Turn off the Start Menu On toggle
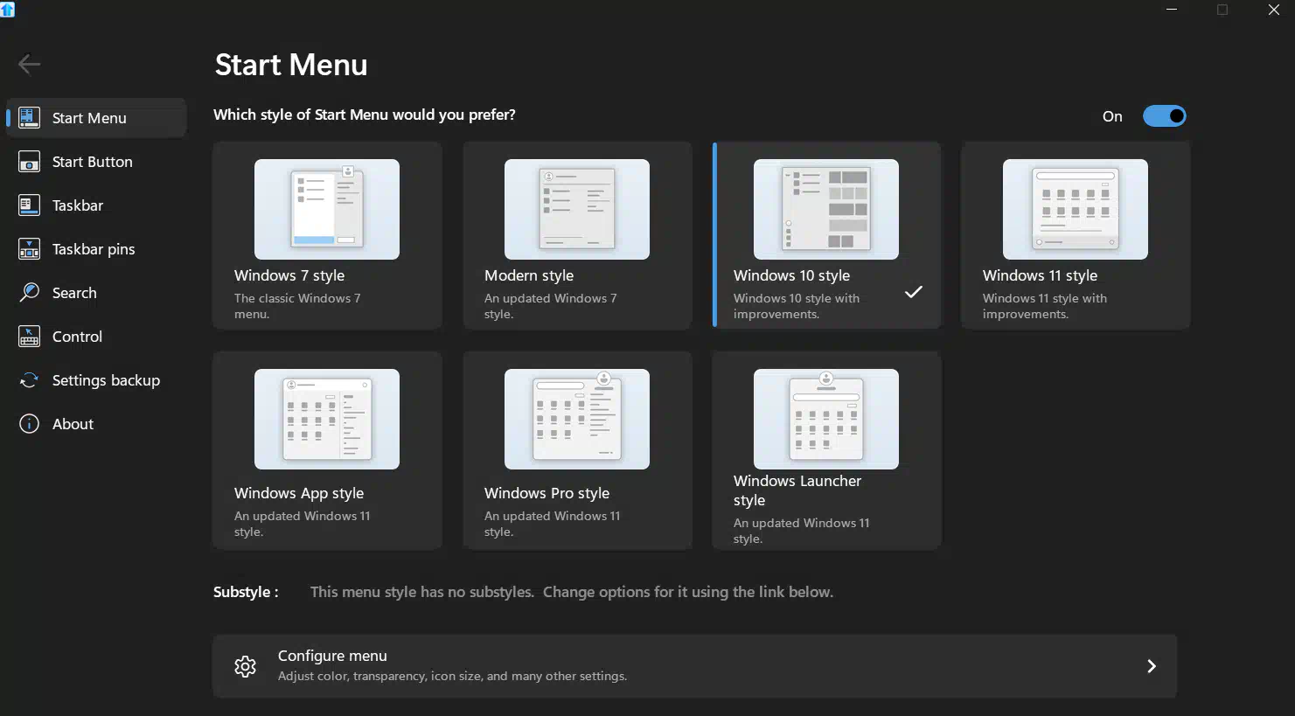1295x716 pixels. [x=1165, y=116]
